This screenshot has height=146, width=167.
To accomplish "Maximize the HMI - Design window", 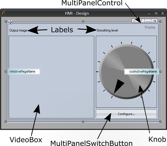I will [x=156, y=13].
